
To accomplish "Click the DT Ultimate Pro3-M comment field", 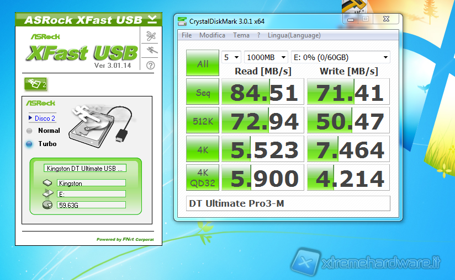I will (x=288, y=203).
